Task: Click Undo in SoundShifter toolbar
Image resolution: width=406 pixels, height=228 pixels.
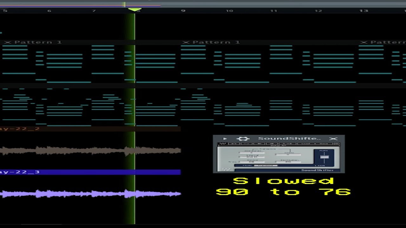Action: 234,144
